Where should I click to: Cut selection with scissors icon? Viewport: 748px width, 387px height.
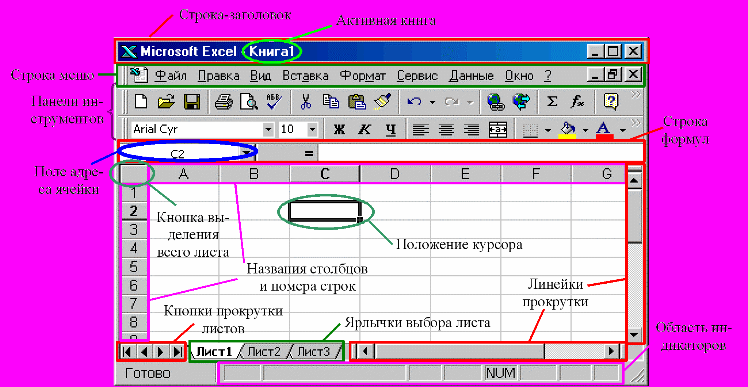[x=306, y=102]
